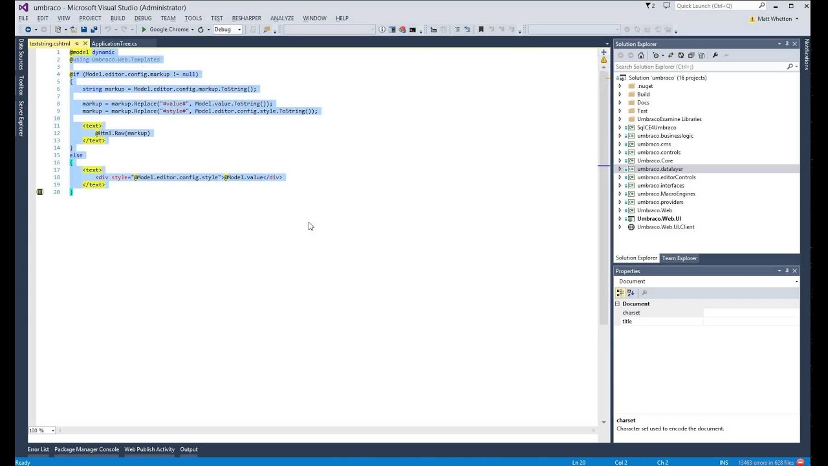Open the Error List tab

pos(38,449)
